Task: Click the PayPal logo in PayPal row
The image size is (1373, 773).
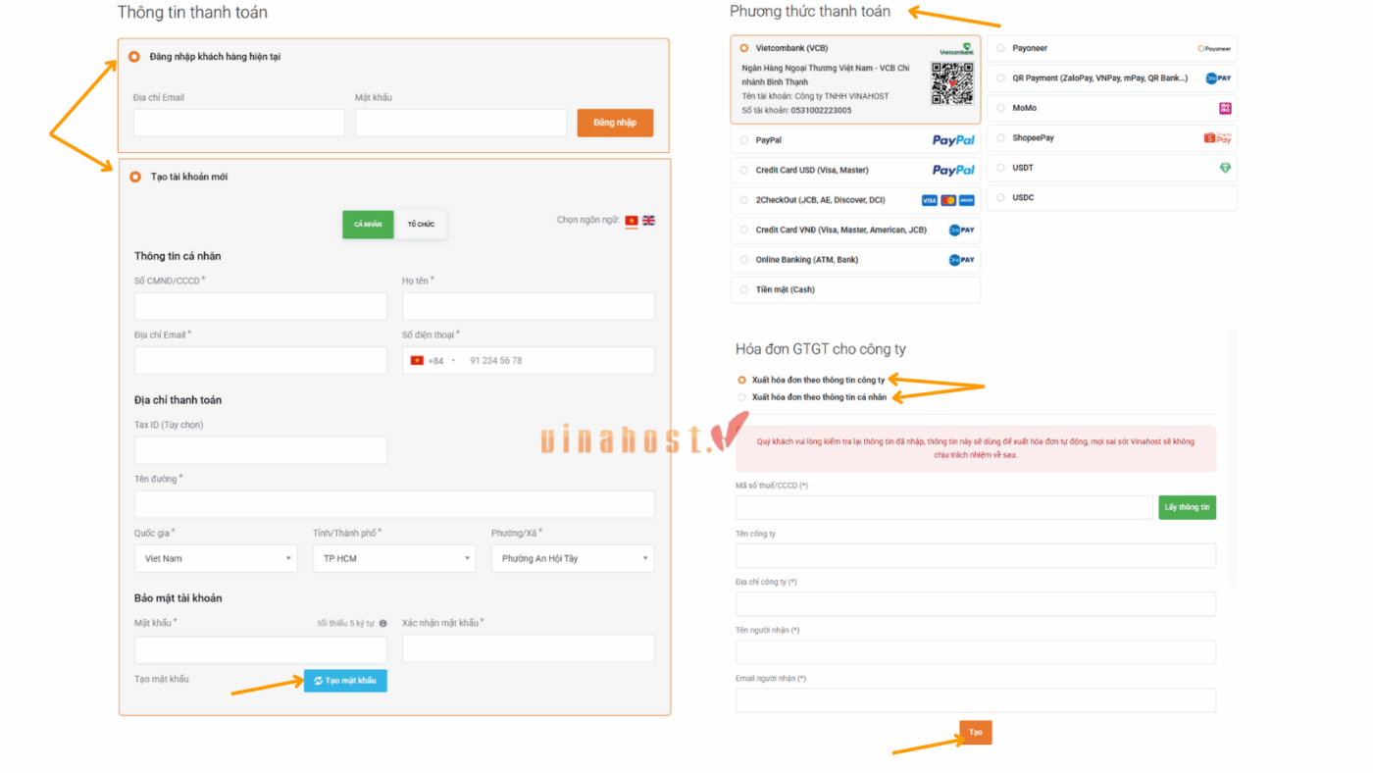Action: tap(952, 140)
